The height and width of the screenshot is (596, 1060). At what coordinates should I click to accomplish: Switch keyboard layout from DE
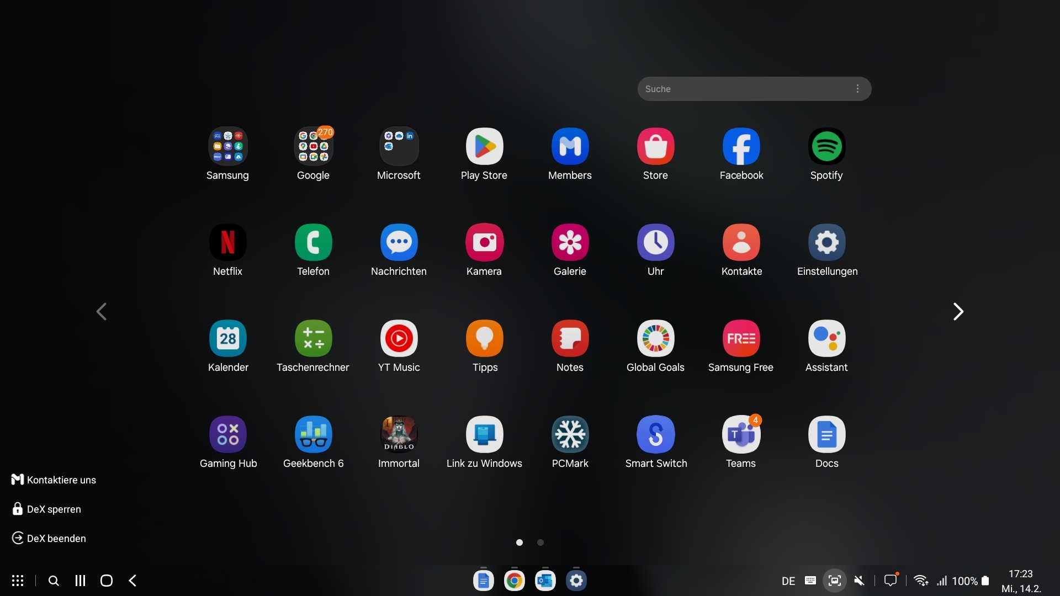pos(788,581)
